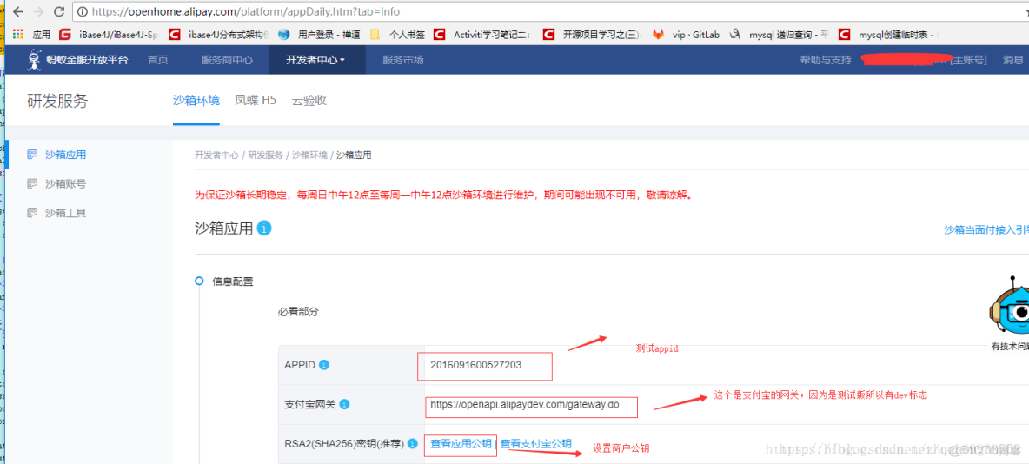Click the site info icon in address bar

[x=83, y=12]
